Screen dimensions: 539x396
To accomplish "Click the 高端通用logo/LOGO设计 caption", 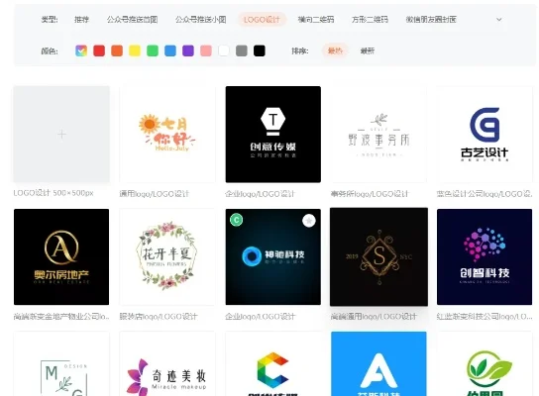I will click(x=374, y=317).
